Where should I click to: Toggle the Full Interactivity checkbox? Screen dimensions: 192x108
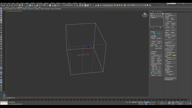click(167, 47)
